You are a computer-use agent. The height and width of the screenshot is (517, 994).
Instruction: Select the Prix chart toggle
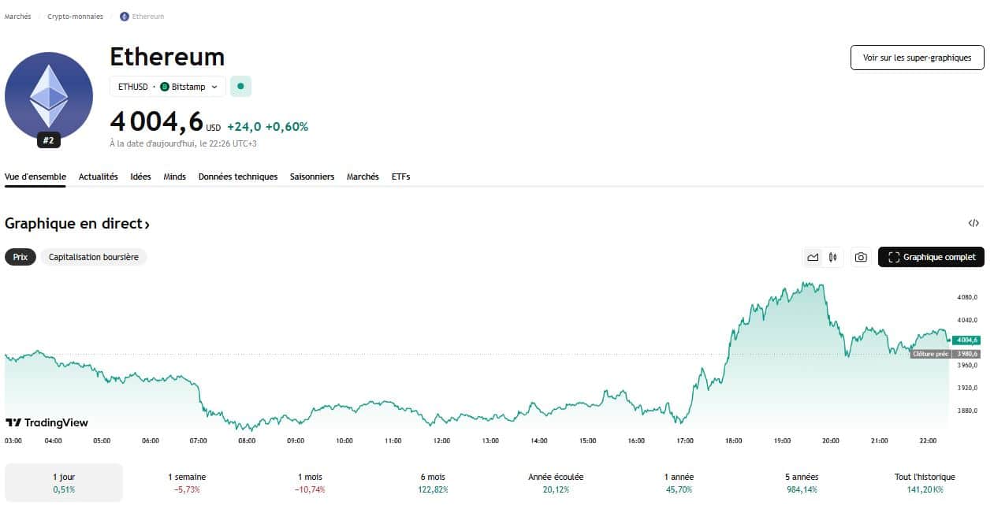(x=20, y=257)
